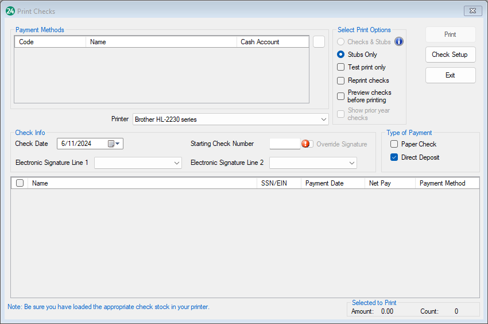Click the red warning icon by Starting Check Number
The image size is (488, 324).
coord(305,144)
